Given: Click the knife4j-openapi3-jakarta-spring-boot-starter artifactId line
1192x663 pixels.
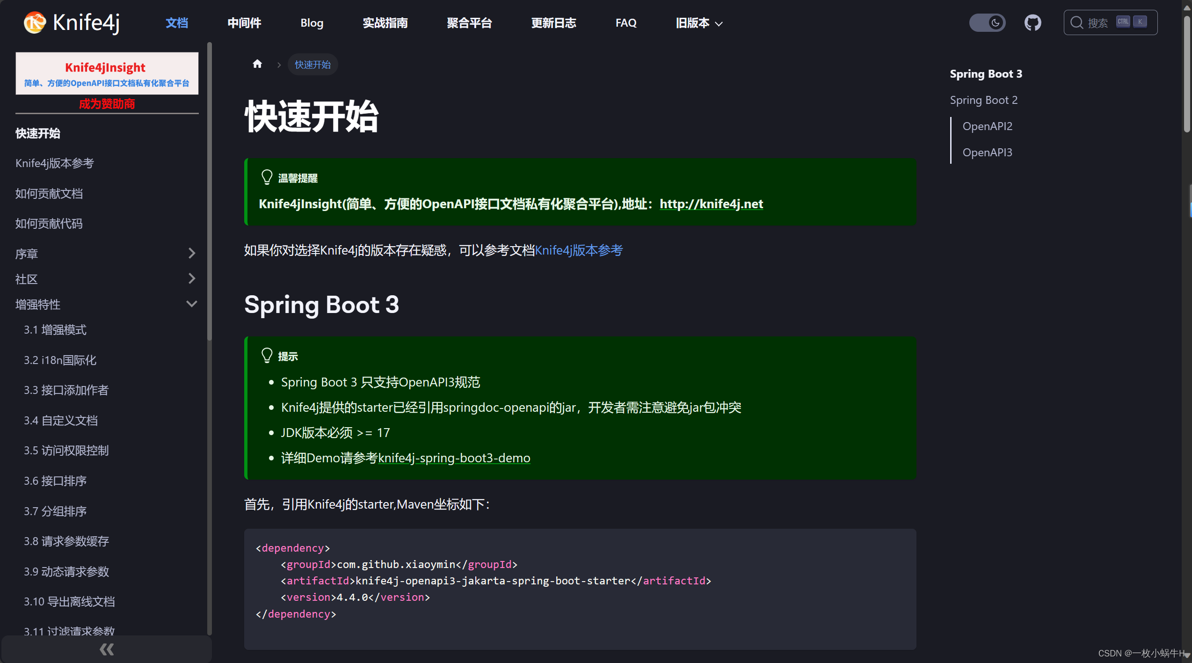Looking at the screenshot, I should [x=496, y=581].
